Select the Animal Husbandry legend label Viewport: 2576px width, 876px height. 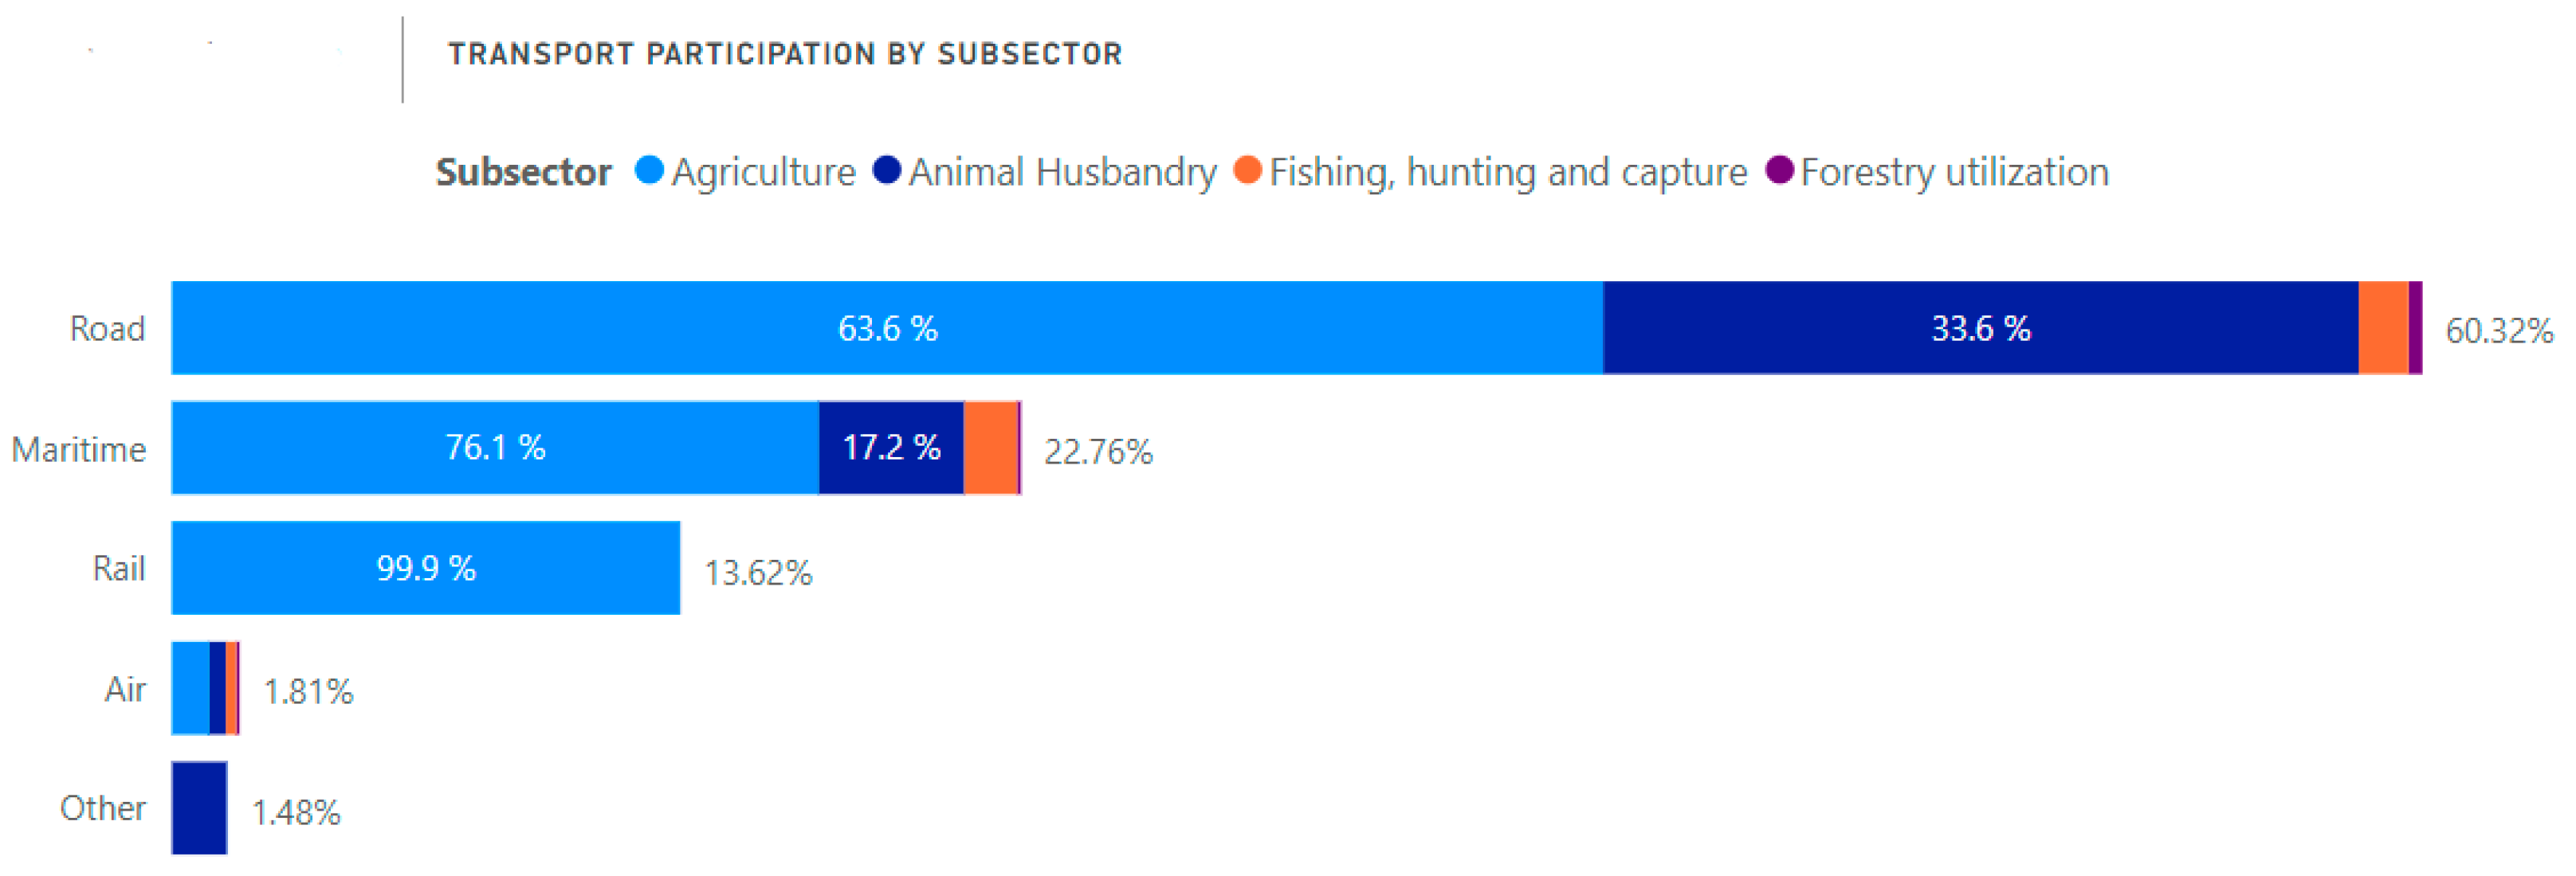click(x=1062, y=173)
